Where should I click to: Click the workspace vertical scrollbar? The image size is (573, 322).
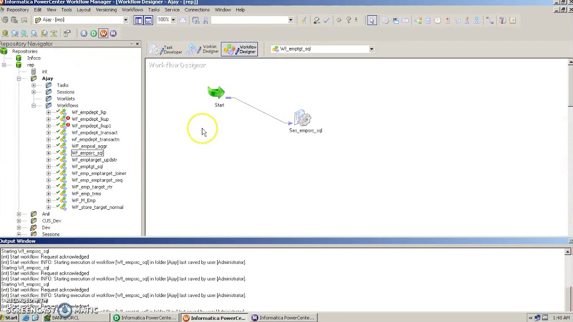[570, 147]
